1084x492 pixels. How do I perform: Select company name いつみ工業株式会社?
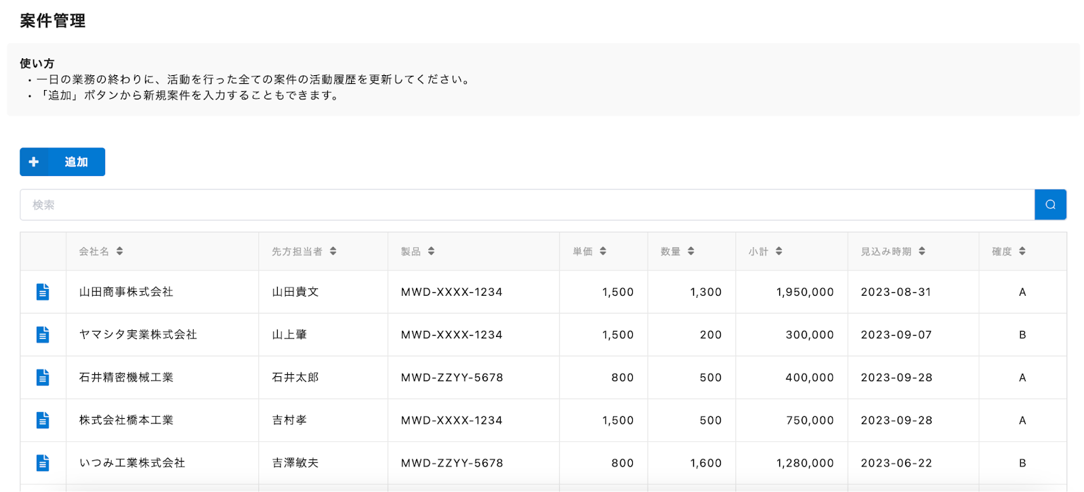132,462
